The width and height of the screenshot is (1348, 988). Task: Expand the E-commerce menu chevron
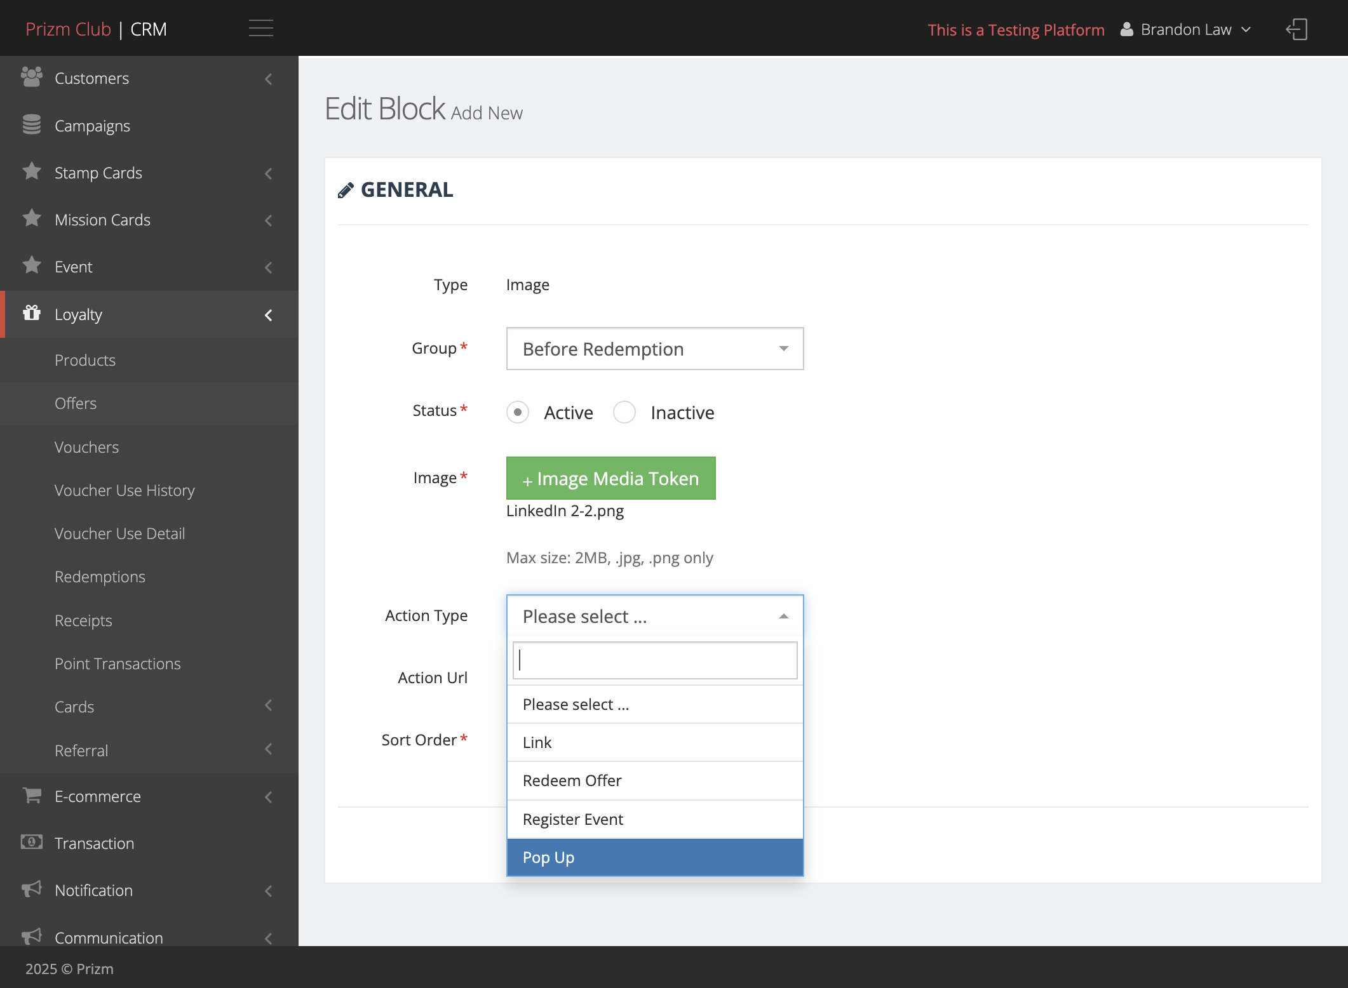pos(269,797)
